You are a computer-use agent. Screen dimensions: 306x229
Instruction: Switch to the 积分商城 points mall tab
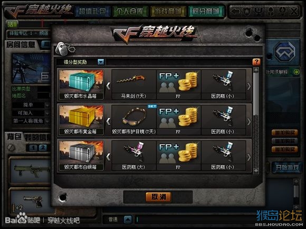206,11
